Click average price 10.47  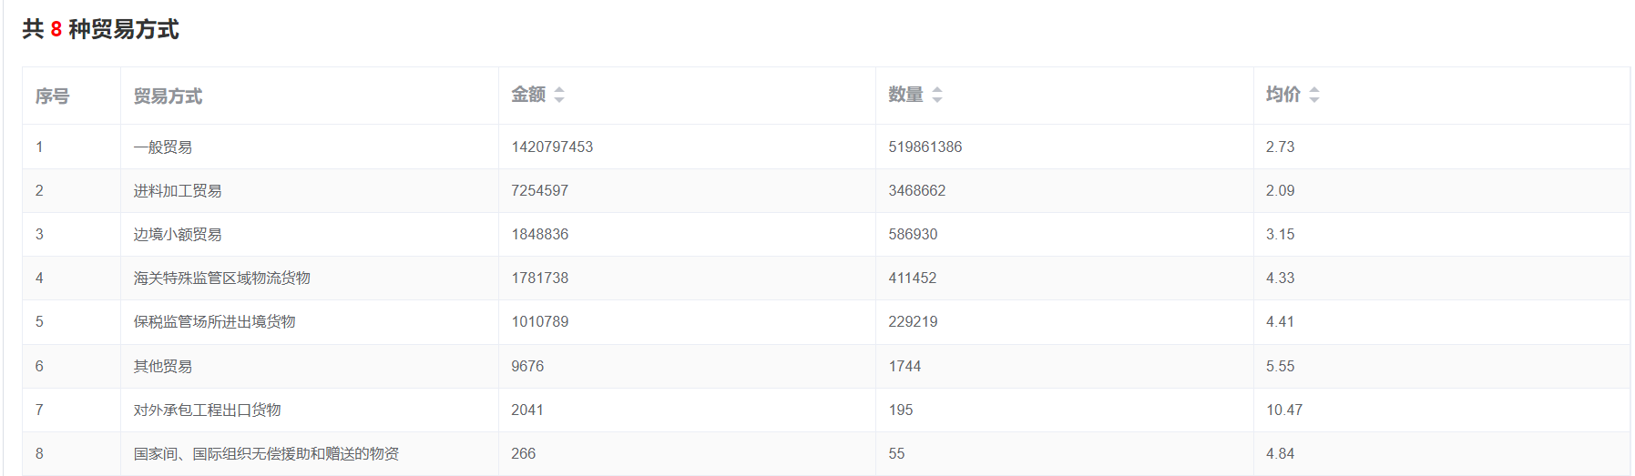[x=1284, y=410]
